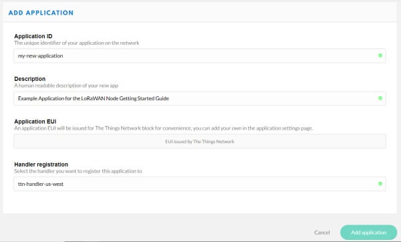Viewport: 401px width, 242px height.
Task: Click the green validation dot in Application ID
Action: coord(380,55)
